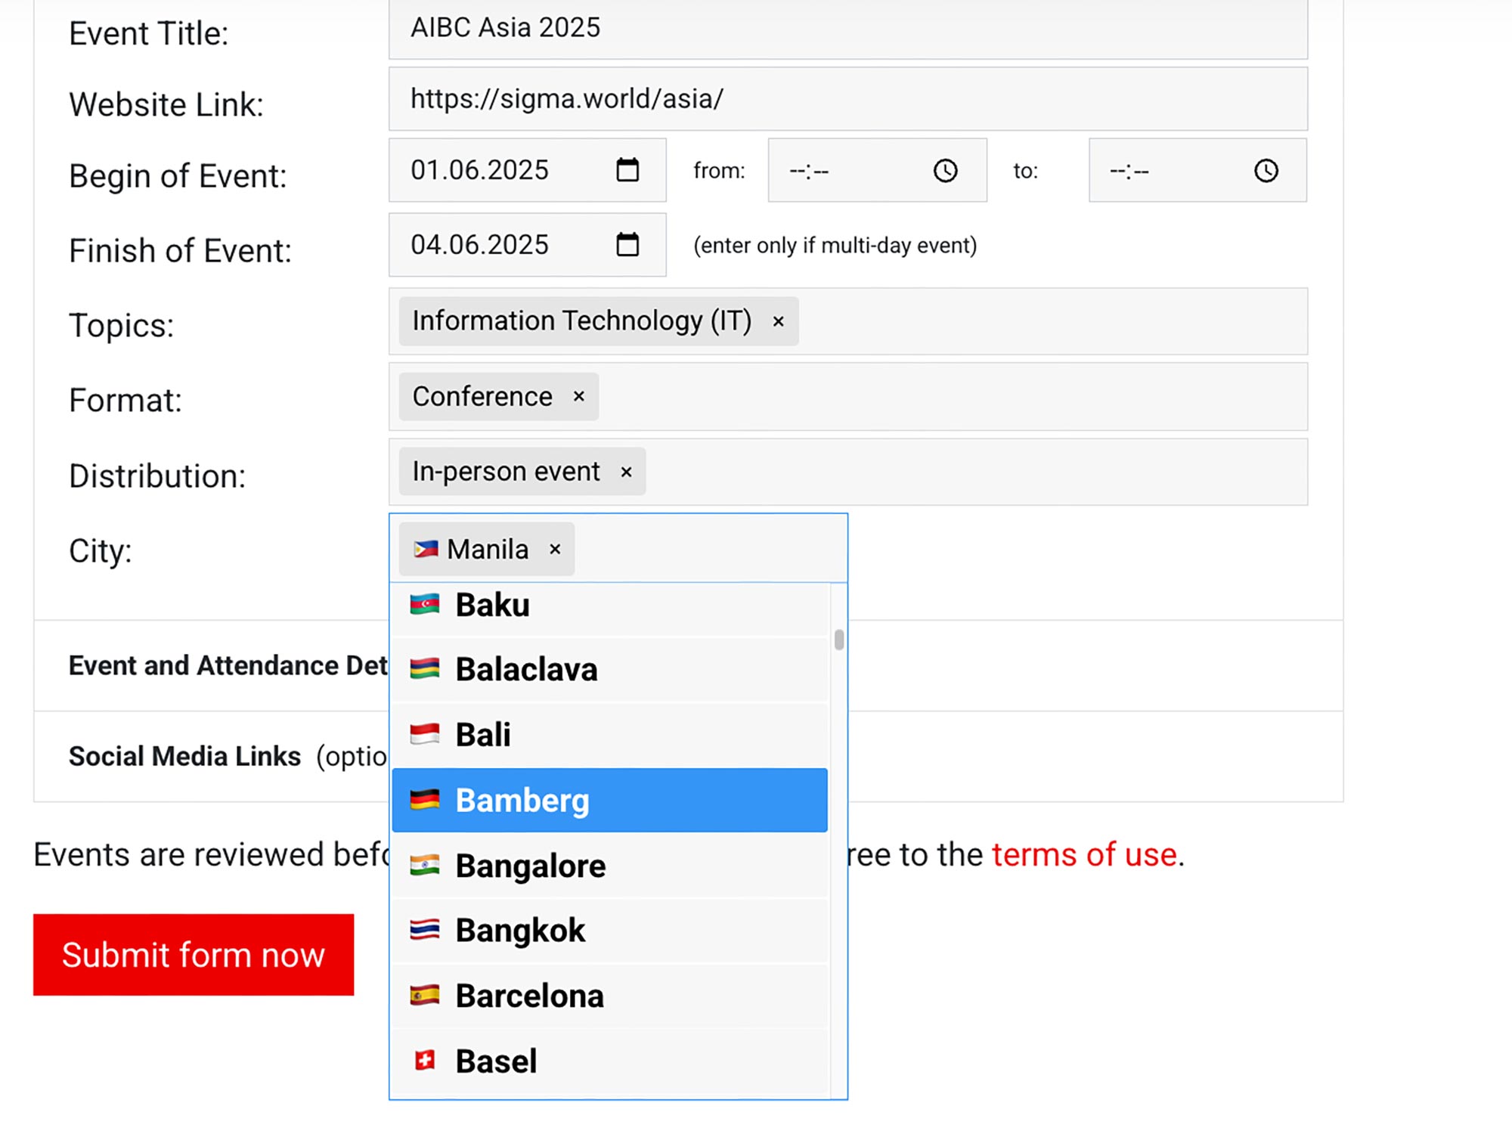Click the Website Link input field

point(848,99)
